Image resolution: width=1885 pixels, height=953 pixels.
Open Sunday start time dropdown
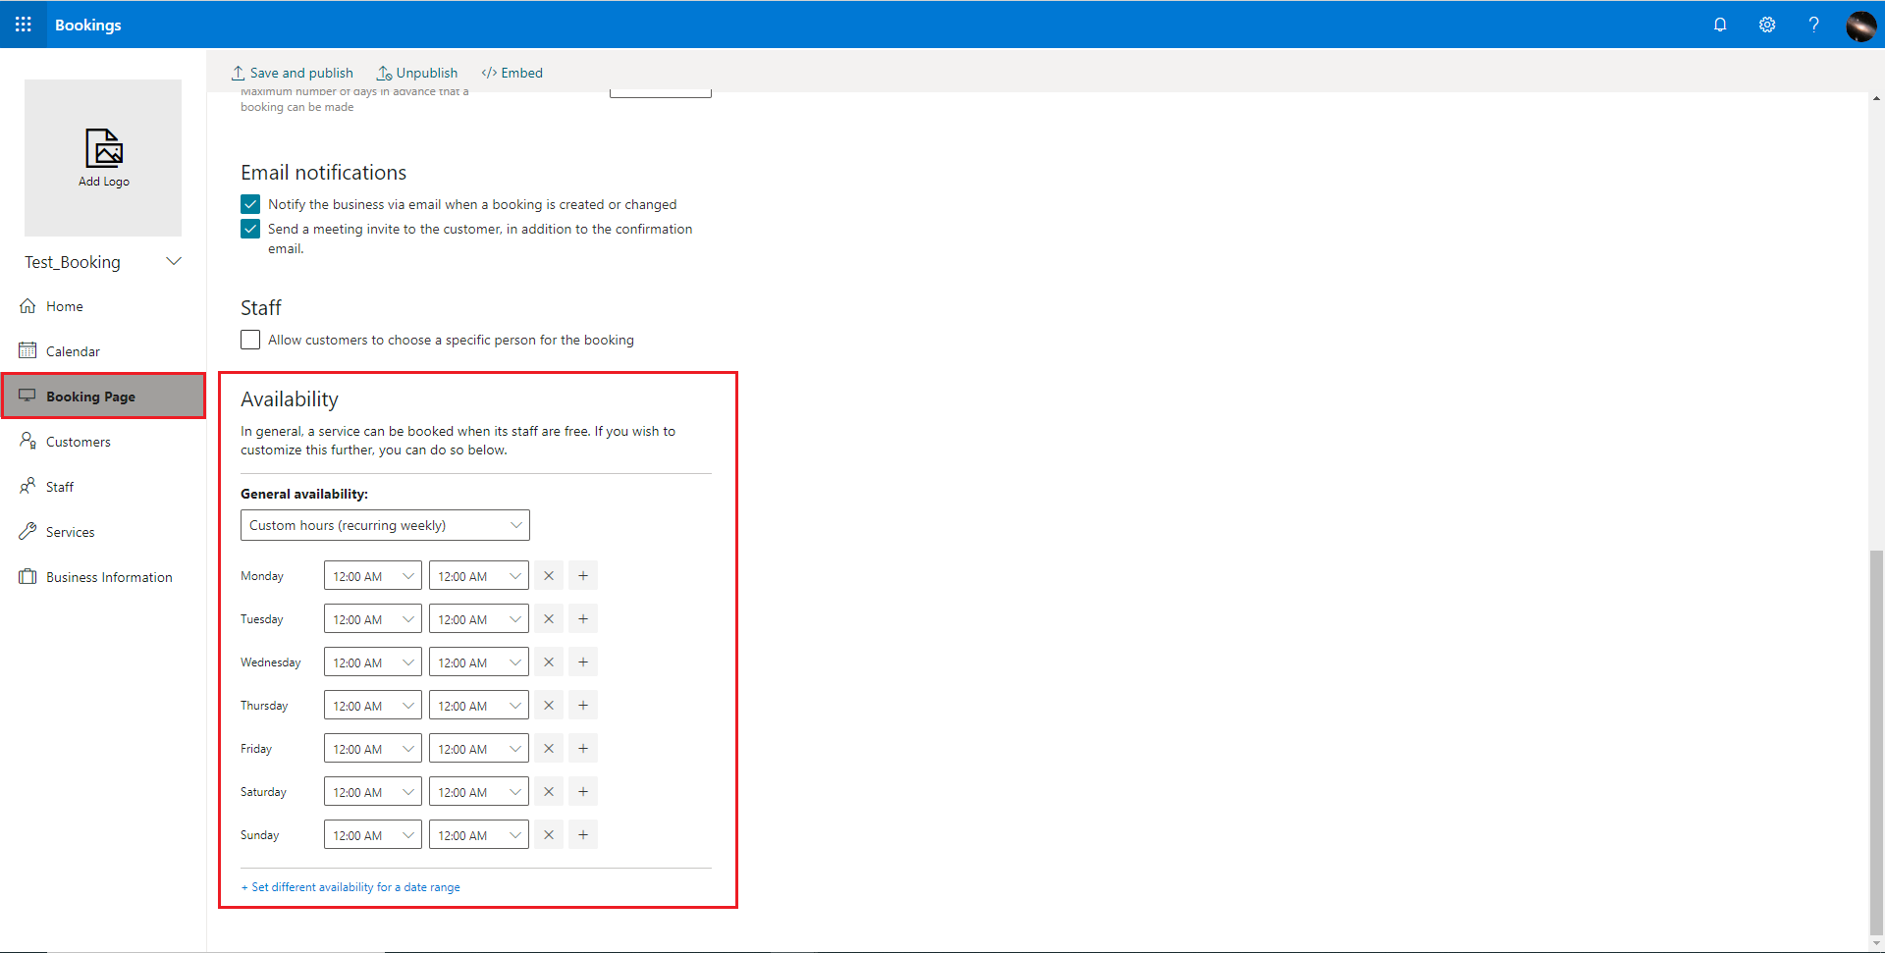click(x=373, y=835)
